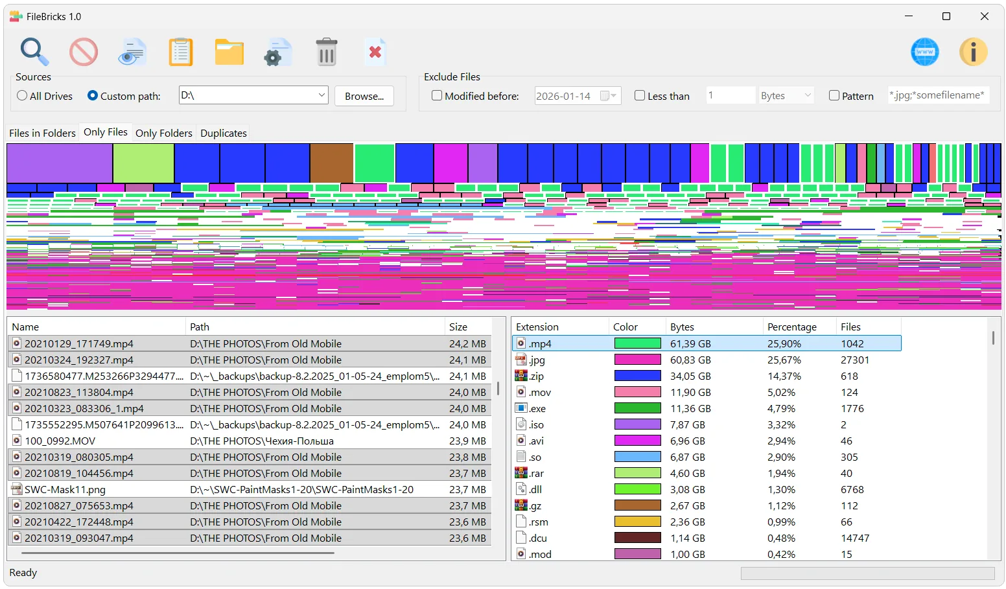Select the Custom path radio button
The width and height of the screenshot is (1006, 589).
click(x=93, y=96)
